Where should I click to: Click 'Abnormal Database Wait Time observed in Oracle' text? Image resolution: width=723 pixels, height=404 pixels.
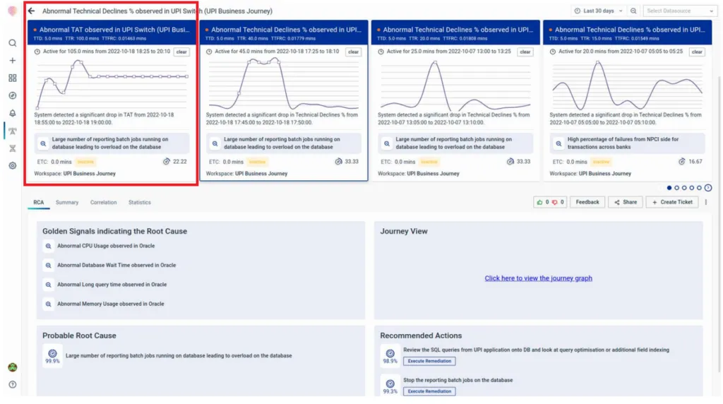coord(116,265)
